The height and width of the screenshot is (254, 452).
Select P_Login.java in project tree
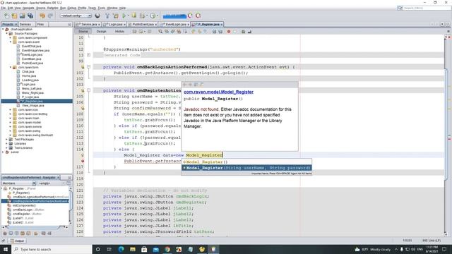[x=30, y=97]
